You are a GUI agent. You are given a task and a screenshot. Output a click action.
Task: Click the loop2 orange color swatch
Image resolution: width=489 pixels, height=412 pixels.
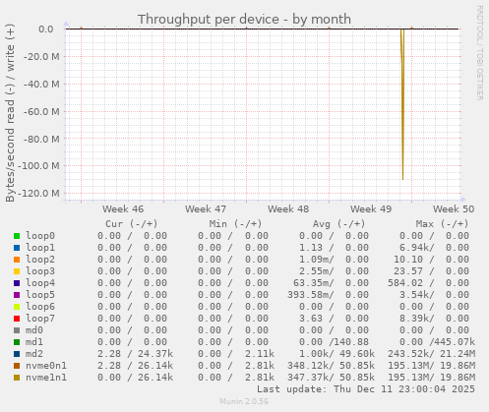coord(17,260)
